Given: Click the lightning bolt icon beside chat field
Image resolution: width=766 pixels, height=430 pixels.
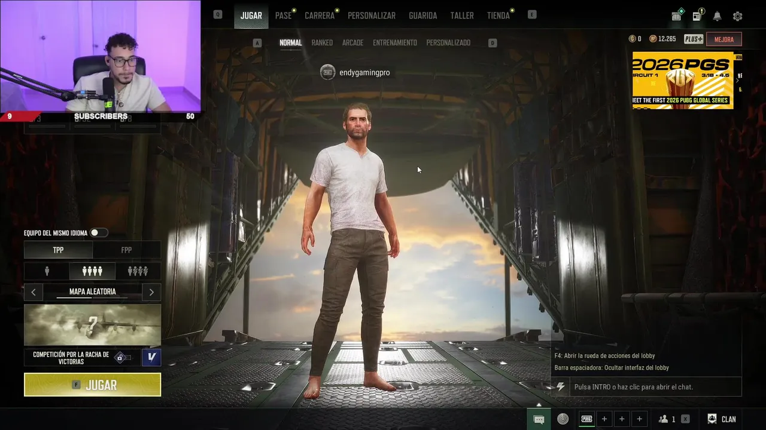Looking at the screenshot, I should coord(561,387).
